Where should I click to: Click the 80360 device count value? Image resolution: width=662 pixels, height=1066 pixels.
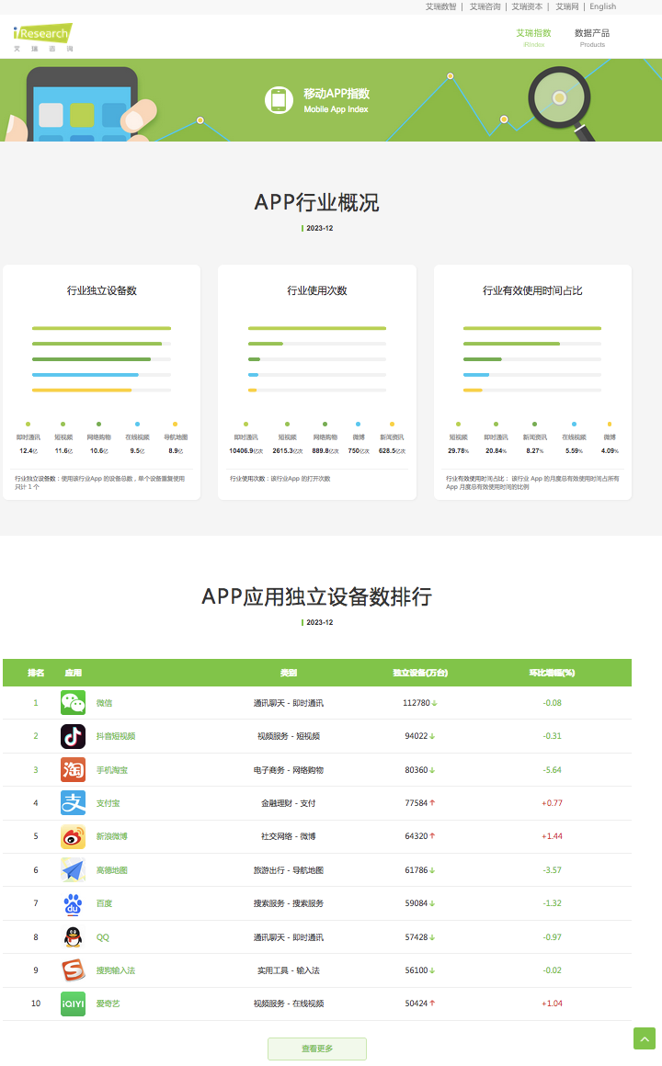coord(417,770)
